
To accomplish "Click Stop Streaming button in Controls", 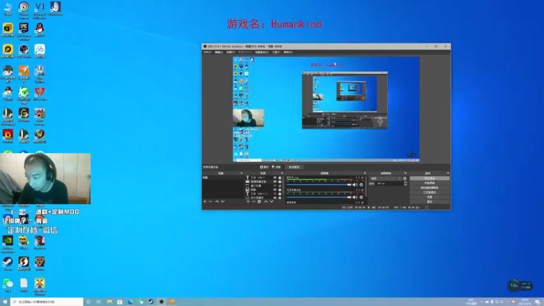I will 430,178.
